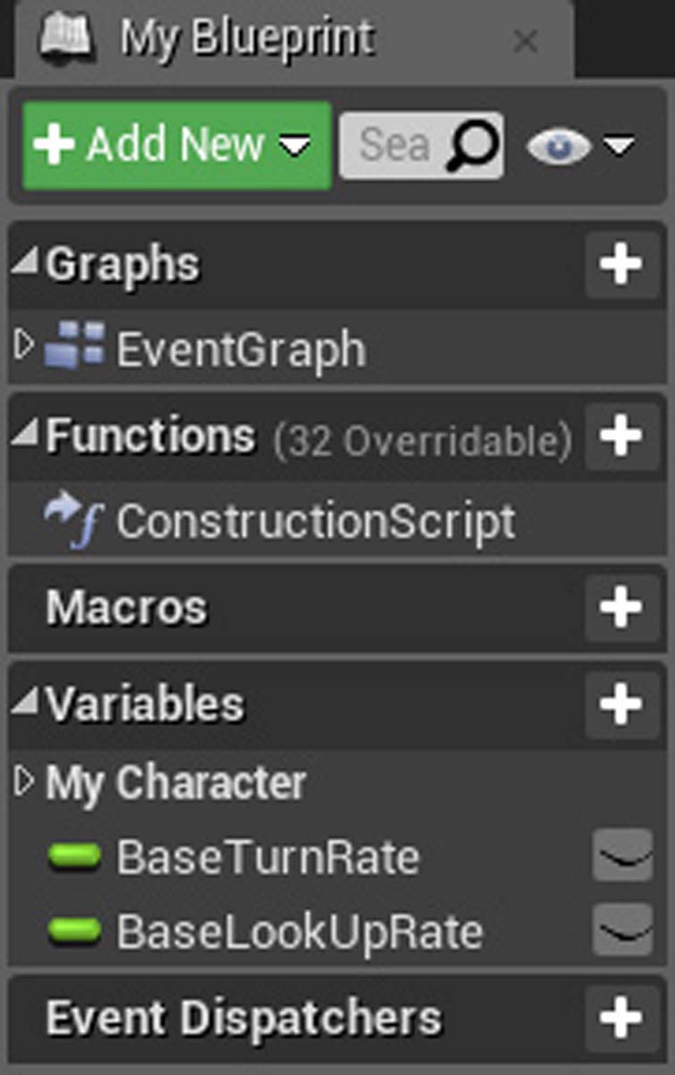
Task: Click the ConstructionScript function icon
Action: click(73, 521)
